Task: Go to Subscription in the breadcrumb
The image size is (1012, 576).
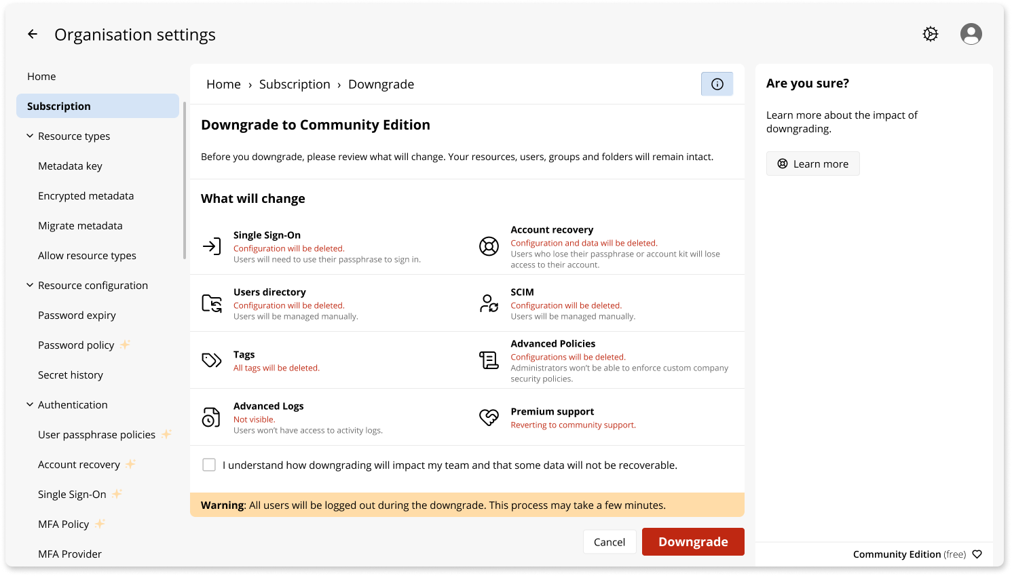Action: point(295,84)
